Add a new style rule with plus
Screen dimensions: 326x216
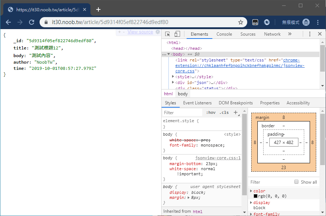pyautogui.click(x=236, y=112)
